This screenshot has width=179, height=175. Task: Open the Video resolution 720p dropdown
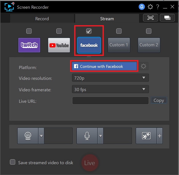tap(110, 78)
